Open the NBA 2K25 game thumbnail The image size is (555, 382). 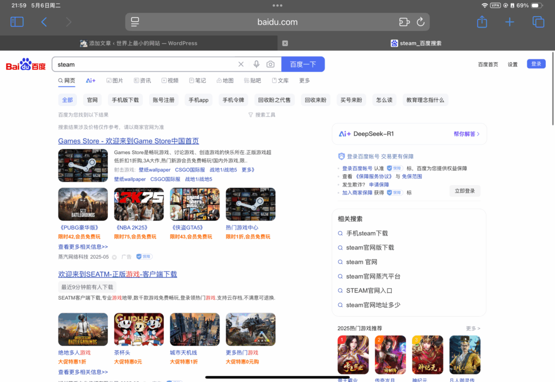click(139, 204)
